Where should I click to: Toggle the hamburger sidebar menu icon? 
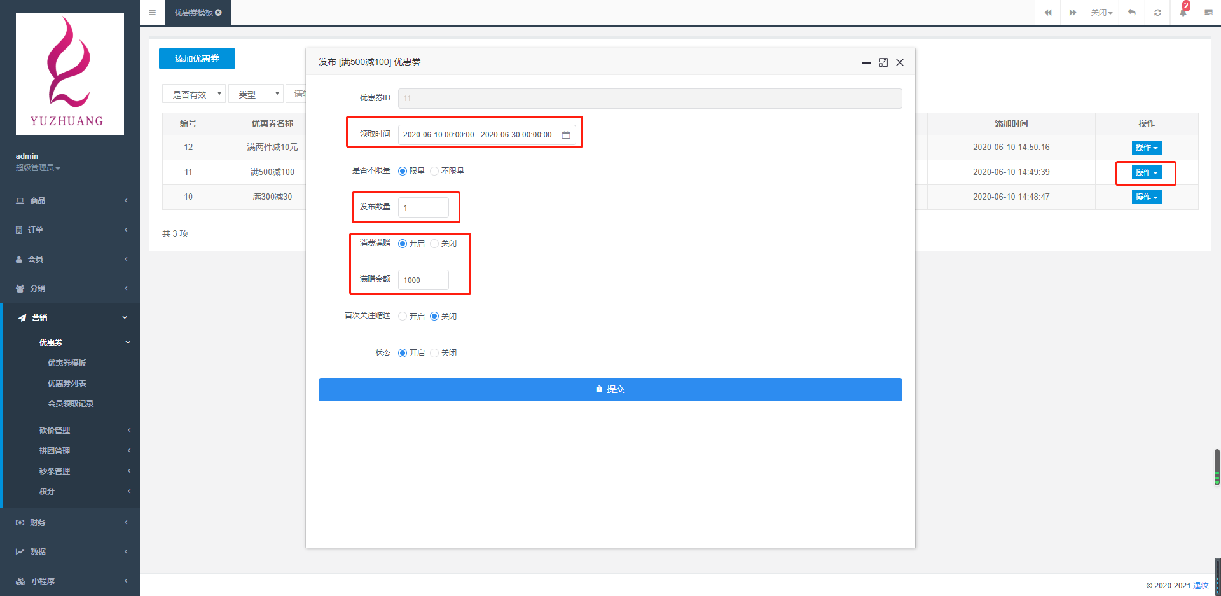[152, 13]
